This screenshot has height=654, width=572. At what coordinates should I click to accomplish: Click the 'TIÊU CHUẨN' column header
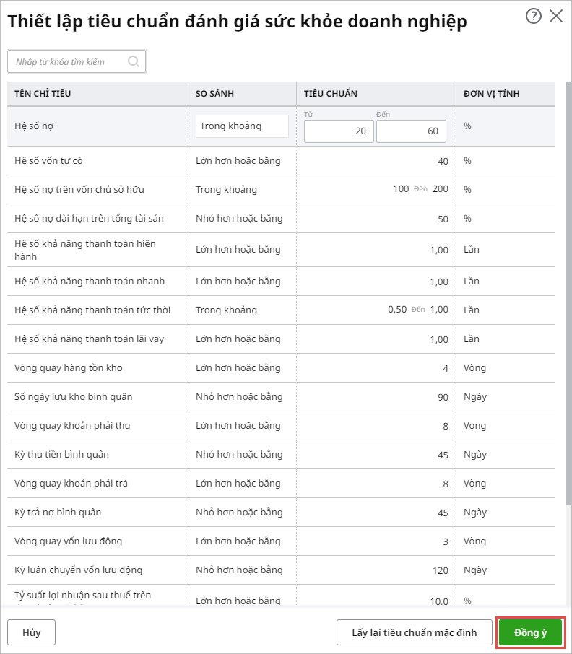(x=331, y=94)
